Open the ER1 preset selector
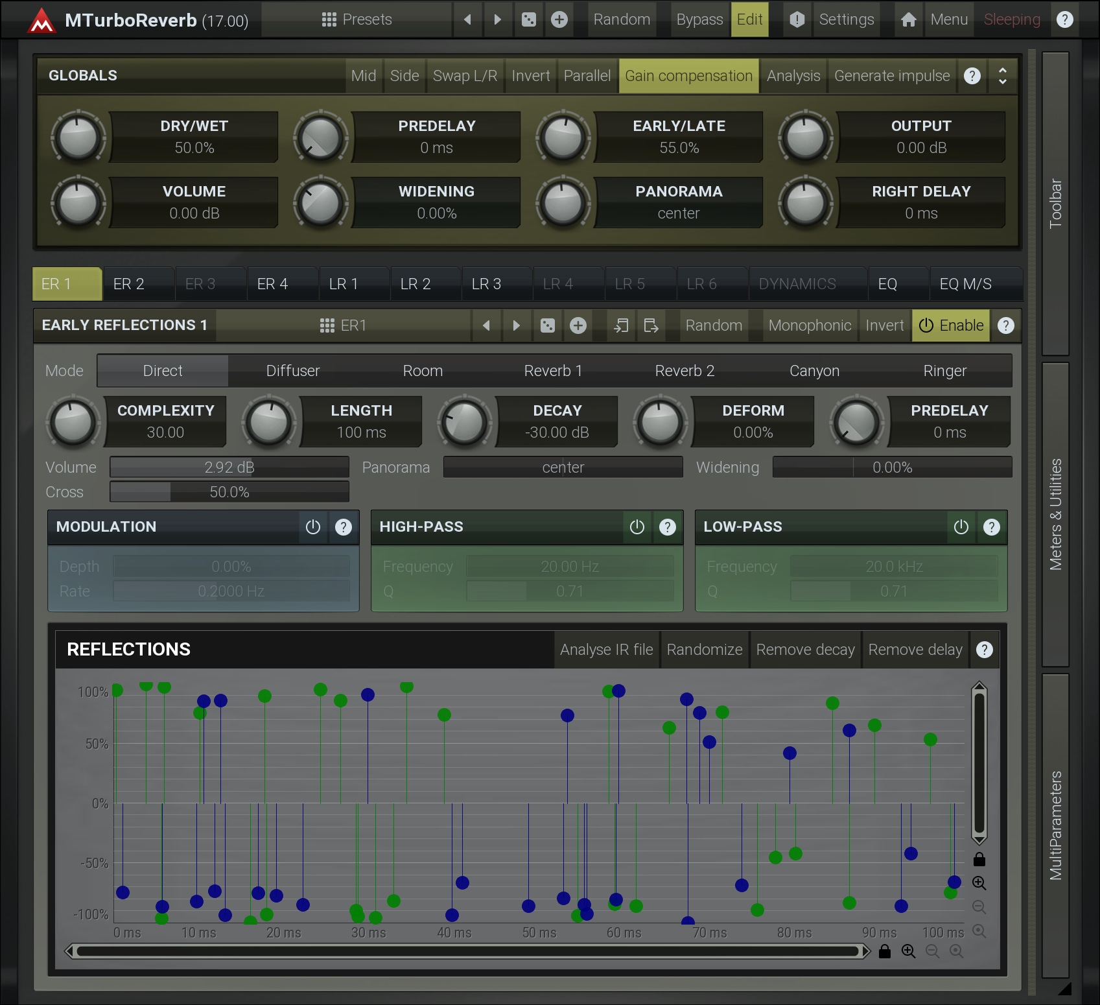This screenshot has height=1005, width=1100. [x=344, y=325]
